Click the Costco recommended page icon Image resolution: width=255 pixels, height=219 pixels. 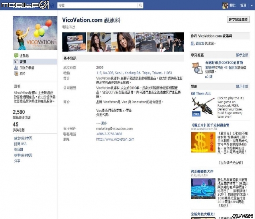coord(197,68)
